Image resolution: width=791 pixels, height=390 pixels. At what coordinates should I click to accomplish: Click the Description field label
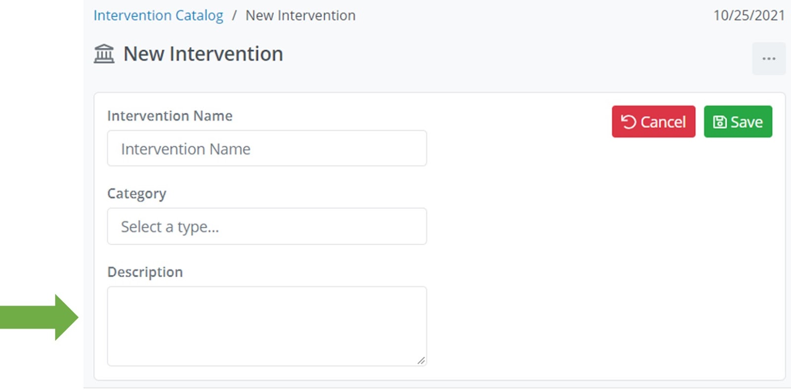point(145,272)
